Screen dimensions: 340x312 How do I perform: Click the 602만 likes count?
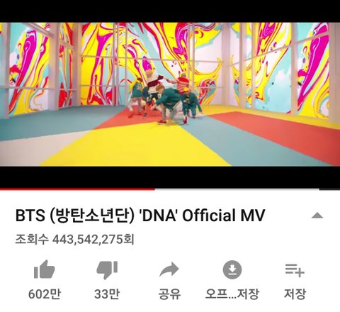click(x=45, y=294)
